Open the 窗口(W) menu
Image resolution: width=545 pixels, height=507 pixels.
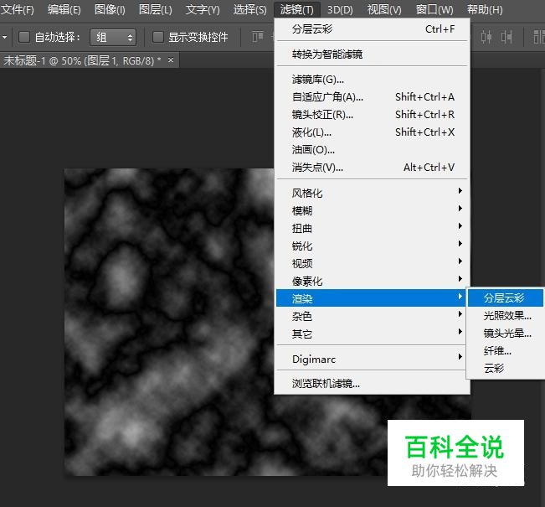tap(434, 9)
